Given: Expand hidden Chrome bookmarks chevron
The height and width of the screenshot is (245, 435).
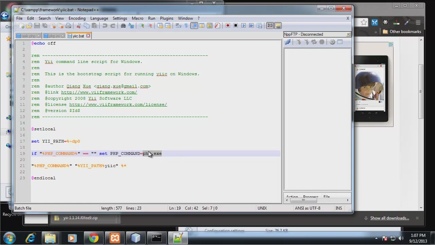Looking at the screenshot, I should (x=376, y=32).
